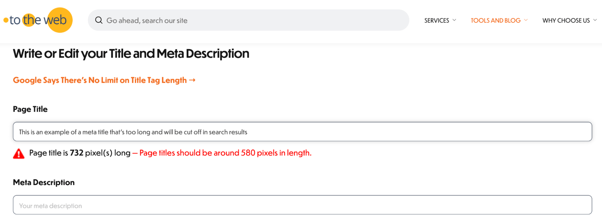Screen dimensions: 602x223
Task: Click the red pixel length warning message
Action: pos(223,153)
